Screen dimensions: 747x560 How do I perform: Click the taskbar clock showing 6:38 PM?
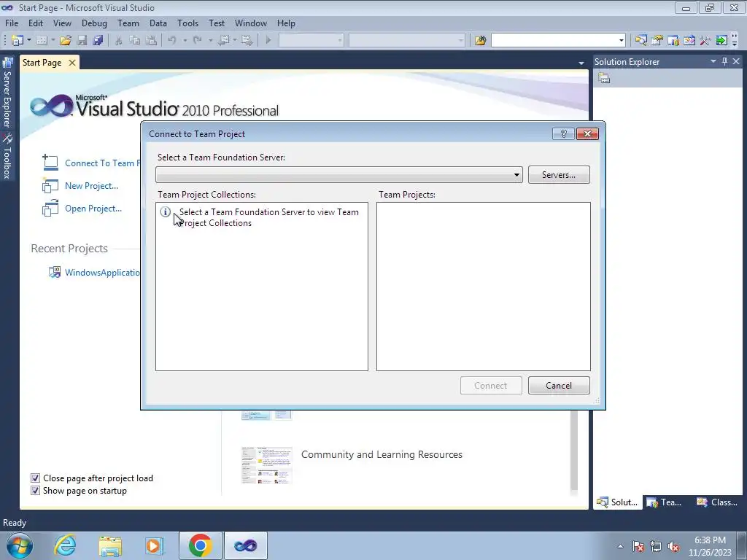click(710, 546)
